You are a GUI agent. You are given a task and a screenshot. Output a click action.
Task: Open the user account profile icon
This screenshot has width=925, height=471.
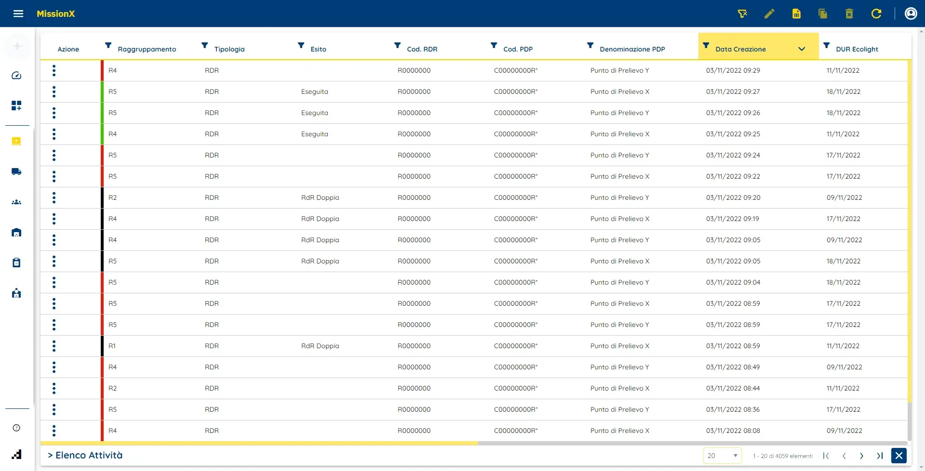pos(911,13)
